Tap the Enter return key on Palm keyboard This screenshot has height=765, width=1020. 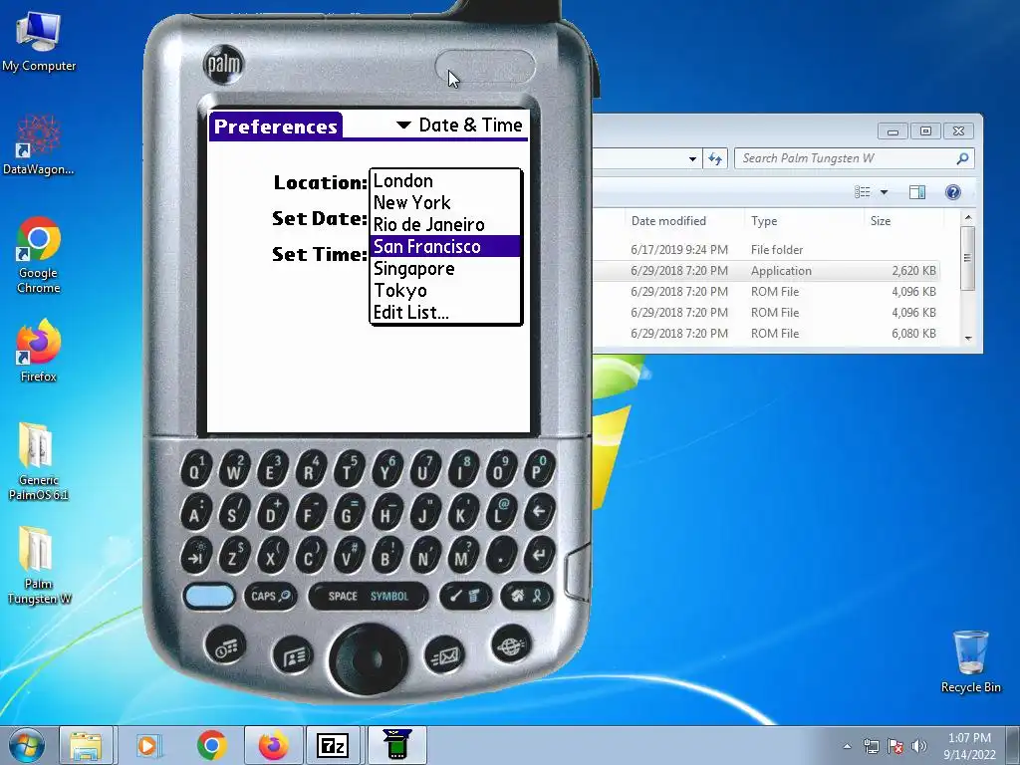(x=539, y=555)
